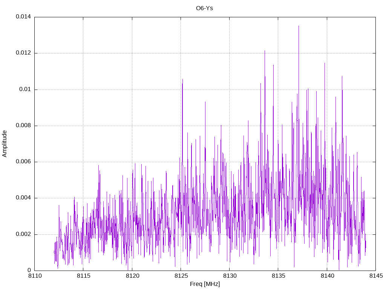Click the 0.014 y-axis tick label
This screenshot has width=386, height=289.
(x=23, y=17)
